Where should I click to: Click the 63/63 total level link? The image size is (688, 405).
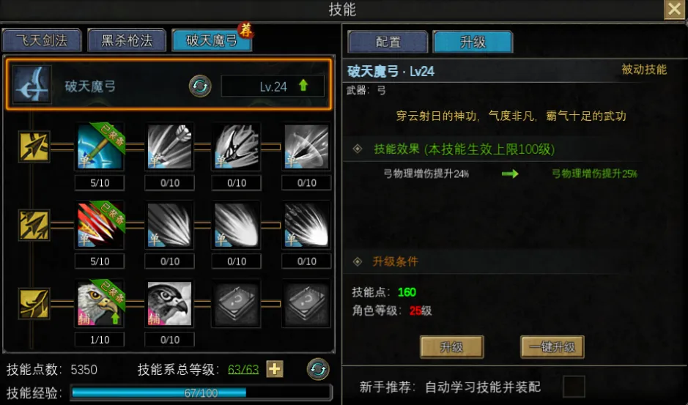[x=243, y=369]
